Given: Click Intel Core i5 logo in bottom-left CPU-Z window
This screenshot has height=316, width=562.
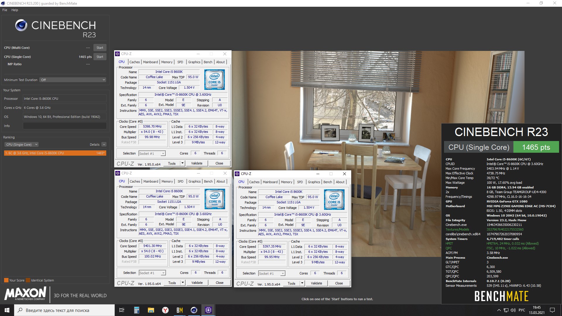Looking at the screenshot, I should tap(215, 199).
